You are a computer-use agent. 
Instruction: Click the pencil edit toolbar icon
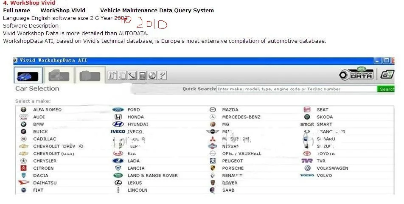132,75
